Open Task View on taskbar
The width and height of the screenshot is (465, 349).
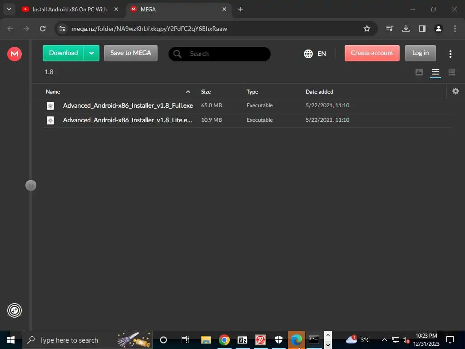coord(185,340)
